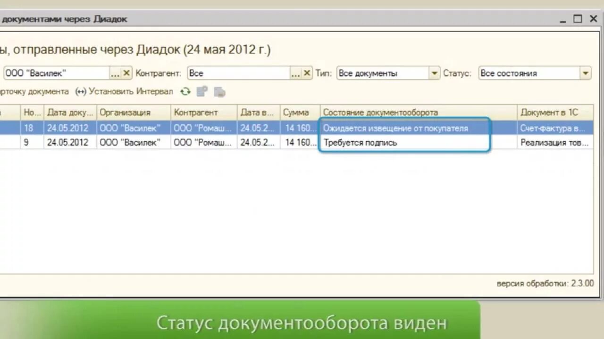This screenshot has width=604, height=339.
Task: Click the 24.05.2012 date in row 9
Action: click(x=70, y=142)
